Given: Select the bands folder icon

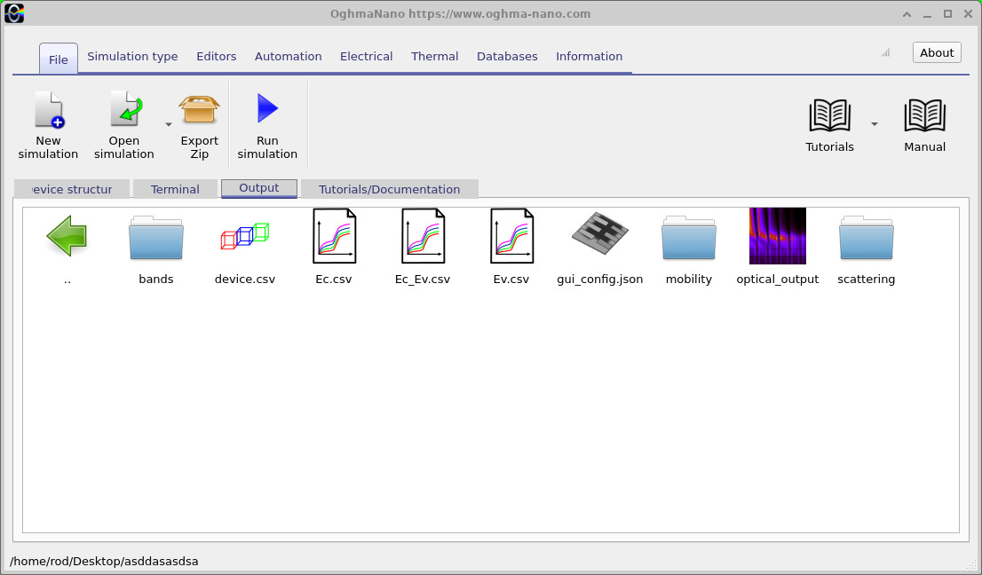Looking at the screenshot, I should click(156, 238).
